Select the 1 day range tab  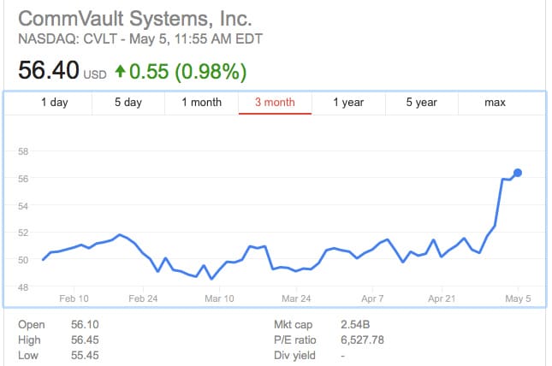55,103
